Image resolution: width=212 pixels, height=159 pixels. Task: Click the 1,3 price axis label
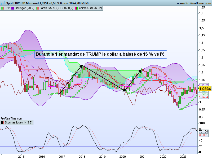[201, 58]
